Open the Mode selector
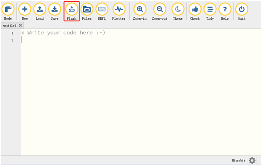 [8, 11]
